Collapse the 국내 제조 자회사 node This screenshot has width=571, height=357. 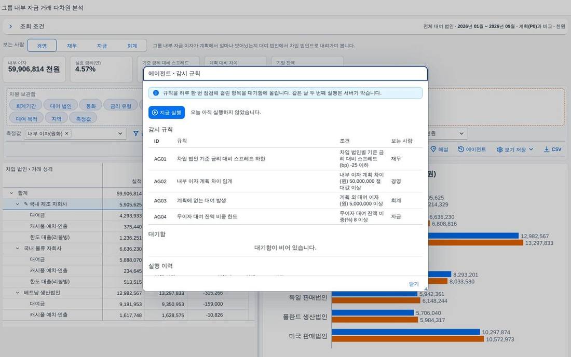click(x=17, y=204)
